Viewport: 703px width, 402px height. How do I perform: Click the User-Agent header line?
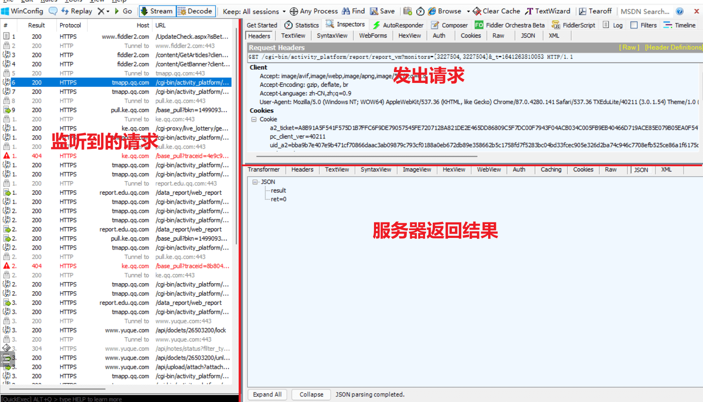pos(479,102)
